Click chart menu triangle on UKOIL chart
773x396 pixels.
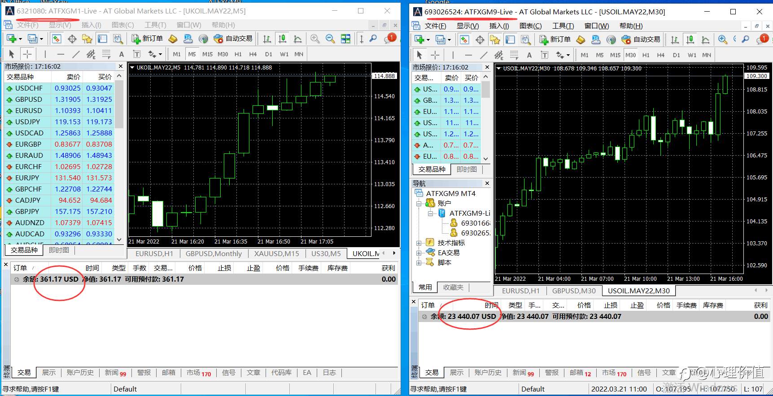(132, 68)
